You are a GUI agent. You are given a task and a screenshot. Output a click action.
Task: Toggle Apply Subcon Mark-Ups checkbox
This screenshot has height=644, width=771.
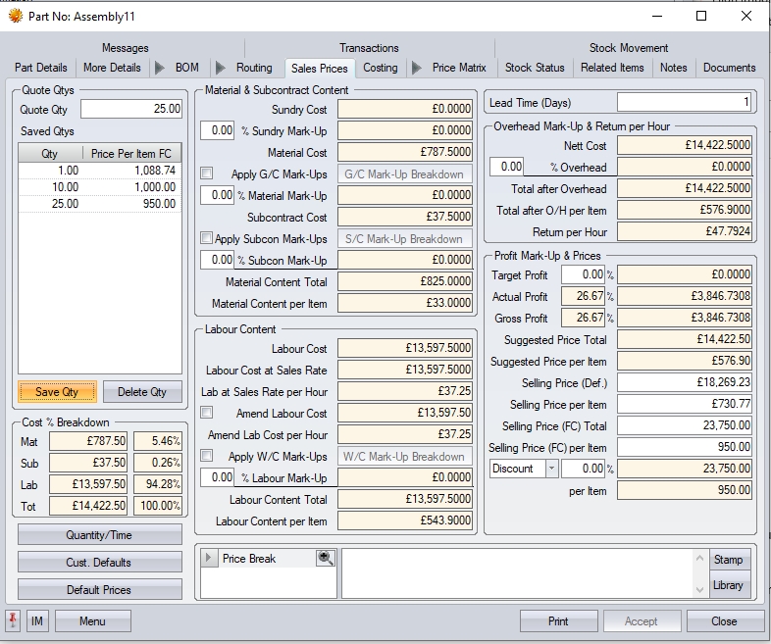pos(207,238)
